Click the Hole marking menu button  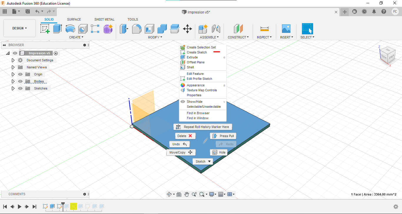pos(218,152)
